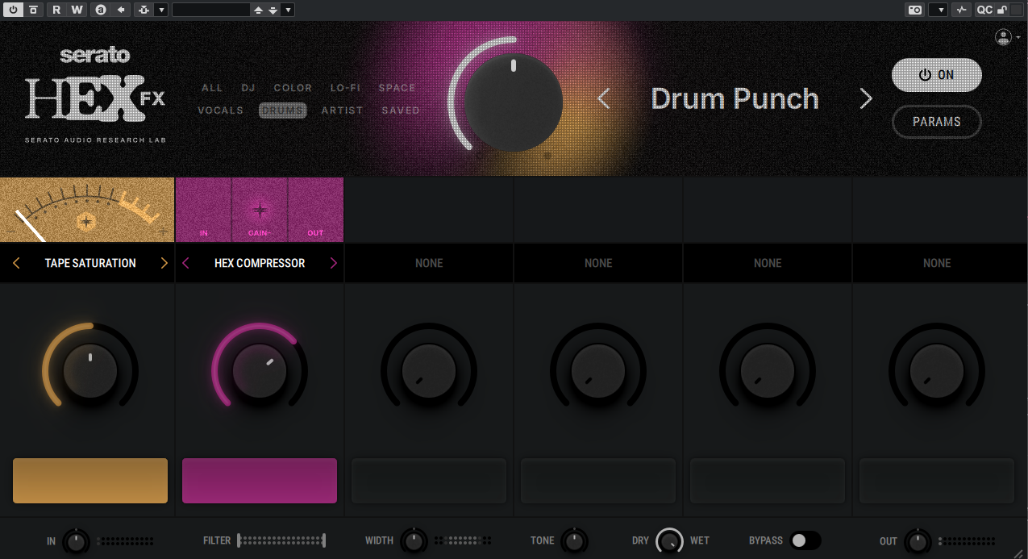The image size is (1028, 559).
Task: Toggle the pink Hex Compressor slot button
Action: [x=260, y=481]
